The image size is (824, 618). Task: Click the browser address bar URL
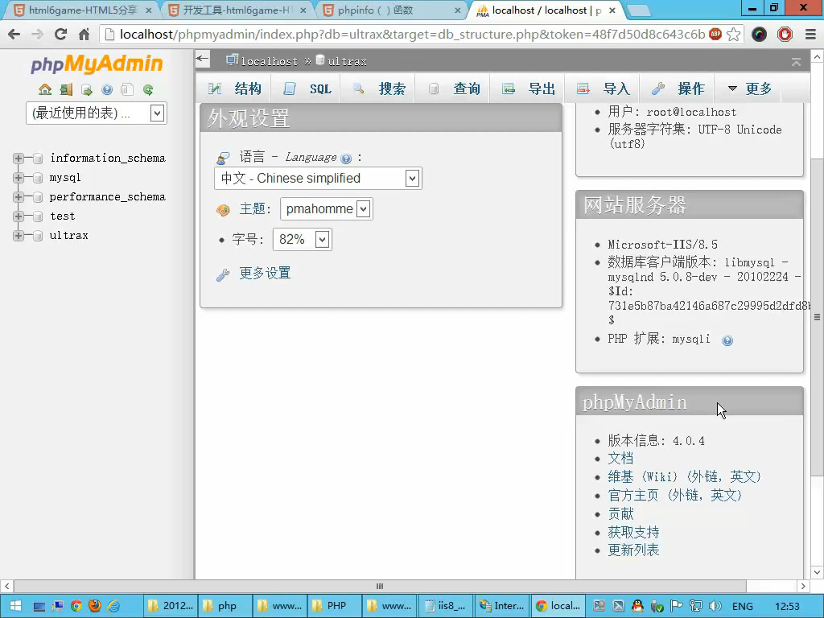click(413, 35)
